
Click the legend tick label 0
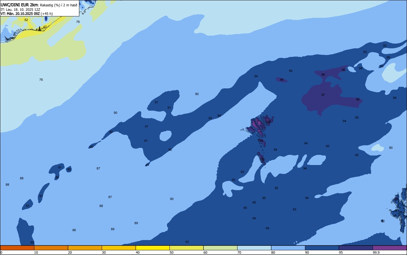1,252
